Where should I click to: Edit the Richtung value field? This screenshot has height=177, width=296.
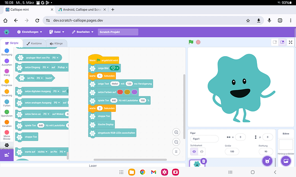click(266, 152)
